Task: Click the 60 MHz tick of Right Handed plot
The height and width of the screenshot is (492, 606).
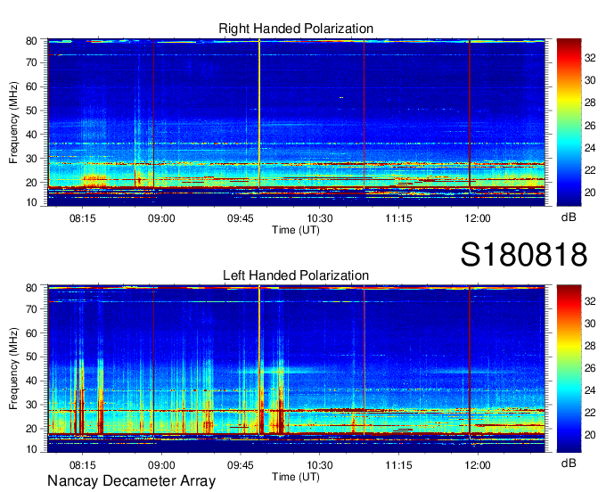Action: click(x=31, y=86)
